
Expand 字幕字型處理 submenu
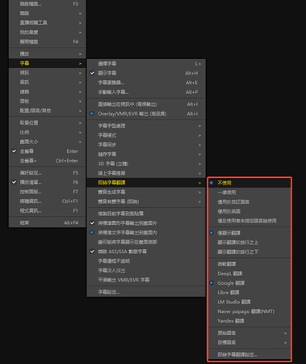point(146,126)
